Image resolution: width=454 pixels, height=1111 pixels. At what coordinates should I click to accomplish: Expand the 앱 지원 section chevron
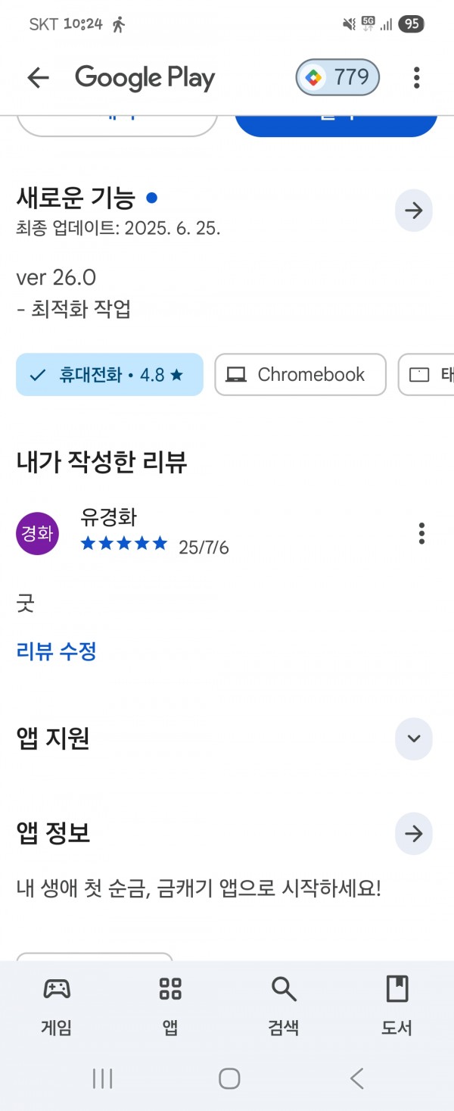(414, 738)
